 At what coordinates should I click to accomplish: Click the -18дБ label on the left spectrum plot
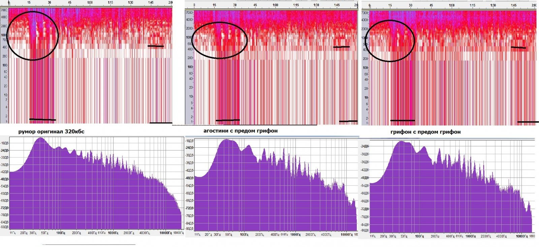(x=4, y=143)
